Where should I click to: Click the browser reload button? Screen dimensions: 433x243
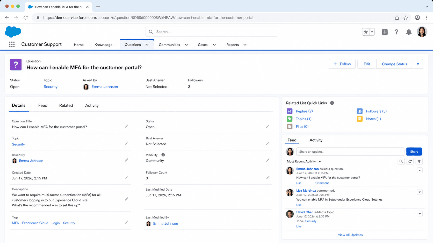coord(25,18)
